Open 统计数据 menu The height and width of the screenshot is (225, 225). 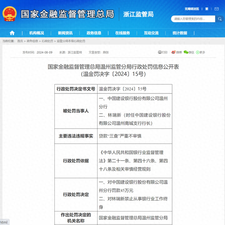tap(180, 33)
